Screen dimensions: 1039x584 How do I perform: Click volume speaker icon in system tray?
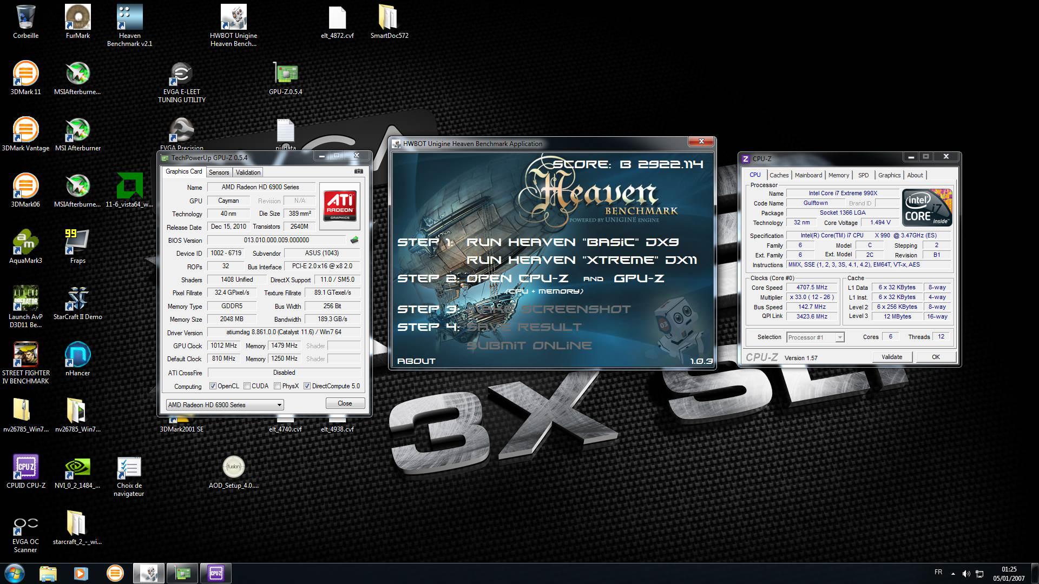pyautogui.click(x=966, y=573)
